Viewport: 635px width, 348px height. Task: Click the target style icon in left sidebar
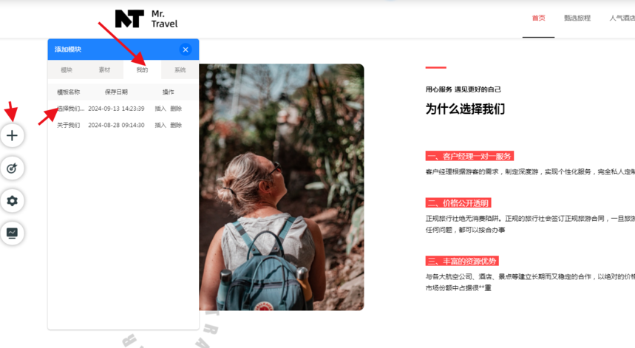click(x=12, y=168)
